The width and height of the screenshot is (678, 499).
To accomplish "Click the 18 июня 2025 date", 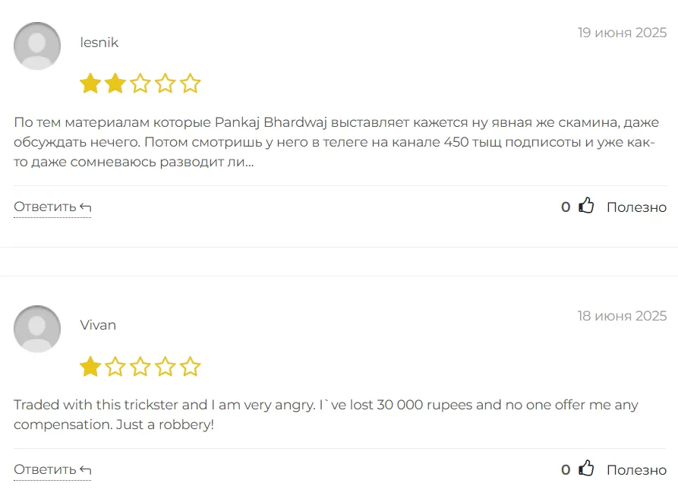I will pyautogui.click(x=622, y=316).
